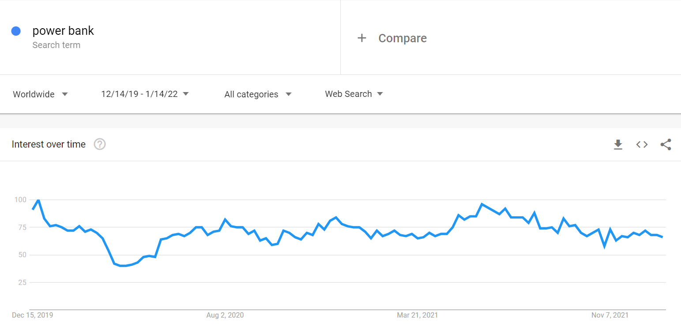Click the lowest dip in the trend line

coord(123,266)
